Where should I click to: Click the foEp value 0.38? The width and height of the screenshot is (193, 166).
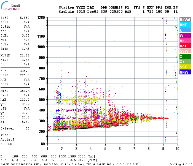point(26,36)
